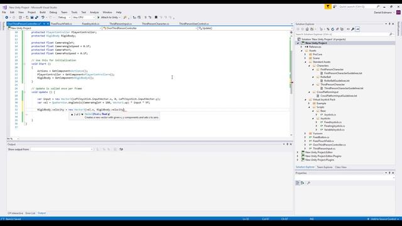The image size is (402, 226).
Task: Switch to ThirdPersonInput.cs tab
Action: [121, 24]
